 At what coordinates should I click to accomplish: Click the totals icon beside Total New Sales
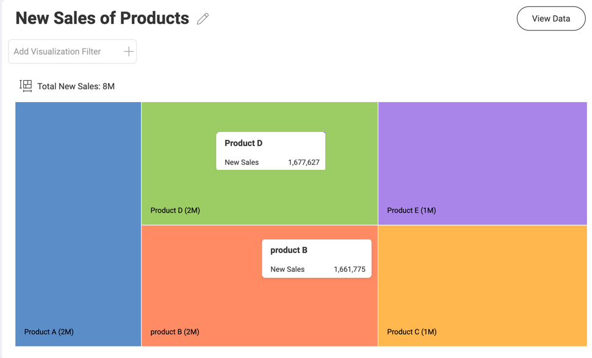(x=26, y=86)
